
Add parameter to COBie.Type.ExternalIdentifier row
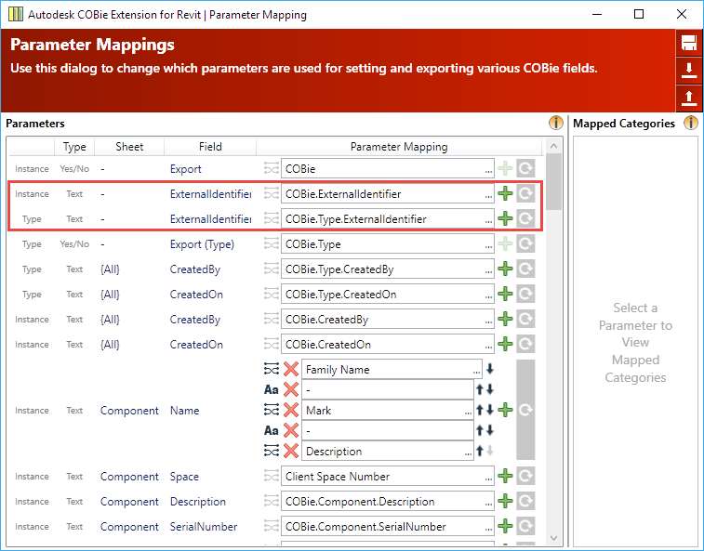coord(505,219)
